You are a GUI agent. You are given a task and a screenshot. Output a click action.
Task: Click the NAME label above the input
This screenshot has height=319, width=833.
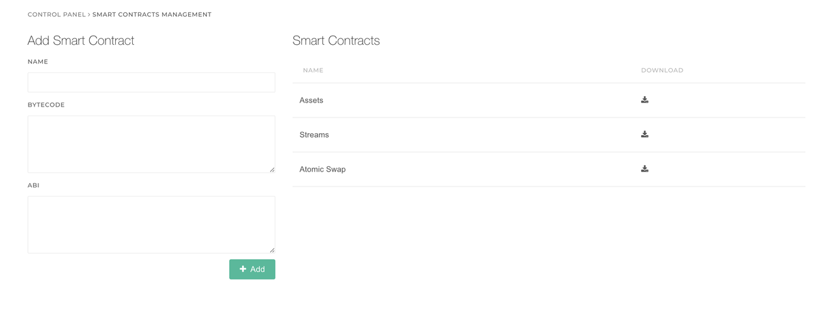[38, 62]
